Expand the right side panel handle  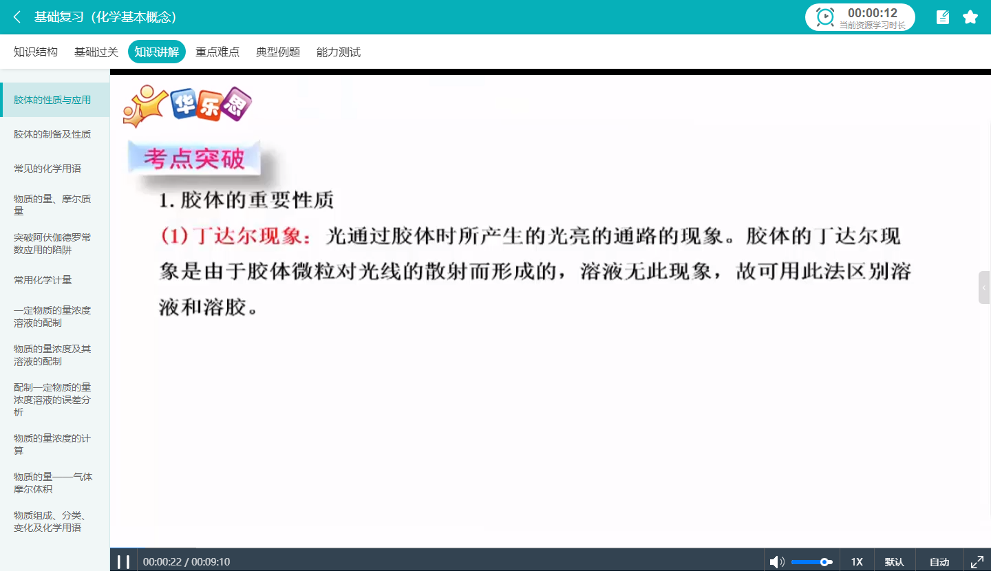(984, 288)
